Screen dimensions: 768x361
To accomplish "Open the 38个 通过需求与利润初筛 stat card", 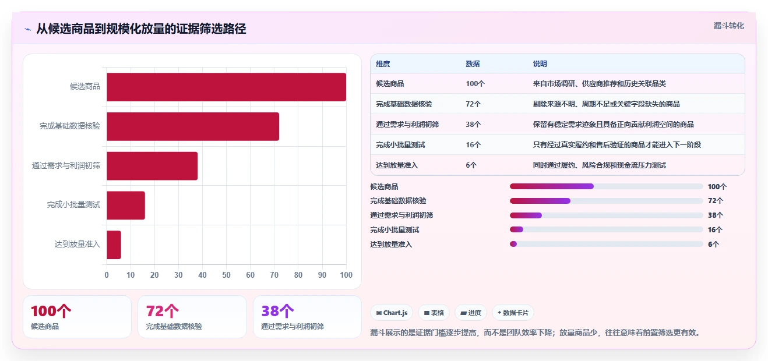I will 308,317.
